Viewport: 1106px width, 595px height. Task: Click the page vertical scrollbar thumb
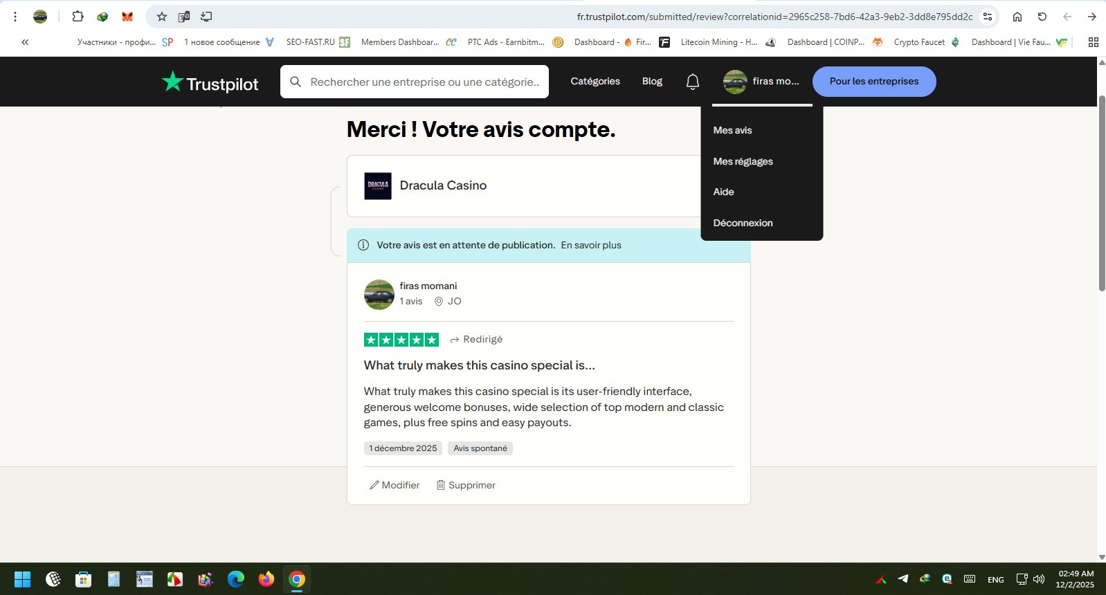[x=1101, y=192]
